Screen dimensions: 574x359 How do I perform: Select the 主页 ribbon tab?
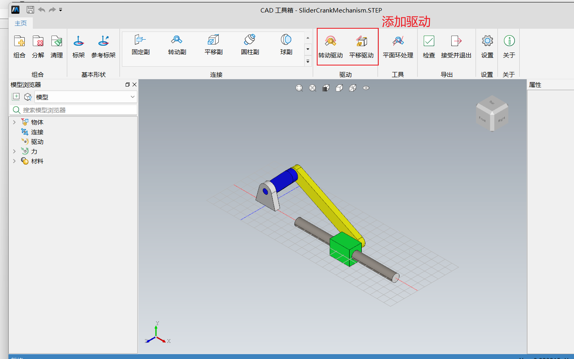(x=21, y=23)
